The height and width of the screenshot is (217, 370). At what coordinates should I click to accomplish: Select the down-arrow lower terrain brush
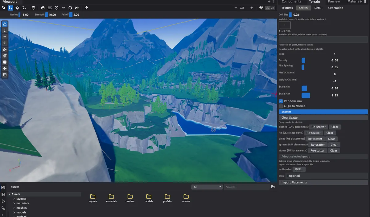5,30
